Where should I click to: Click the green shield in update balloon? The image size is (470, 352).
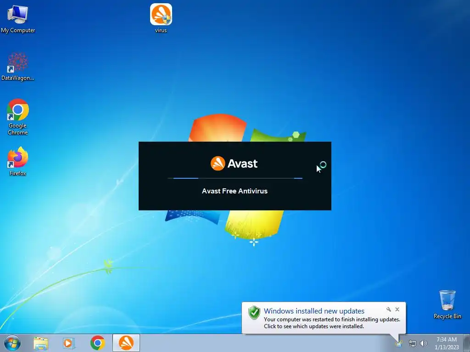click(254, 313)
